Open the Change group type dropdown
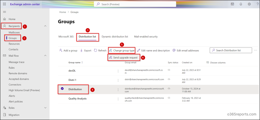This screenshot has width=260, height=120. pos(122,50)
